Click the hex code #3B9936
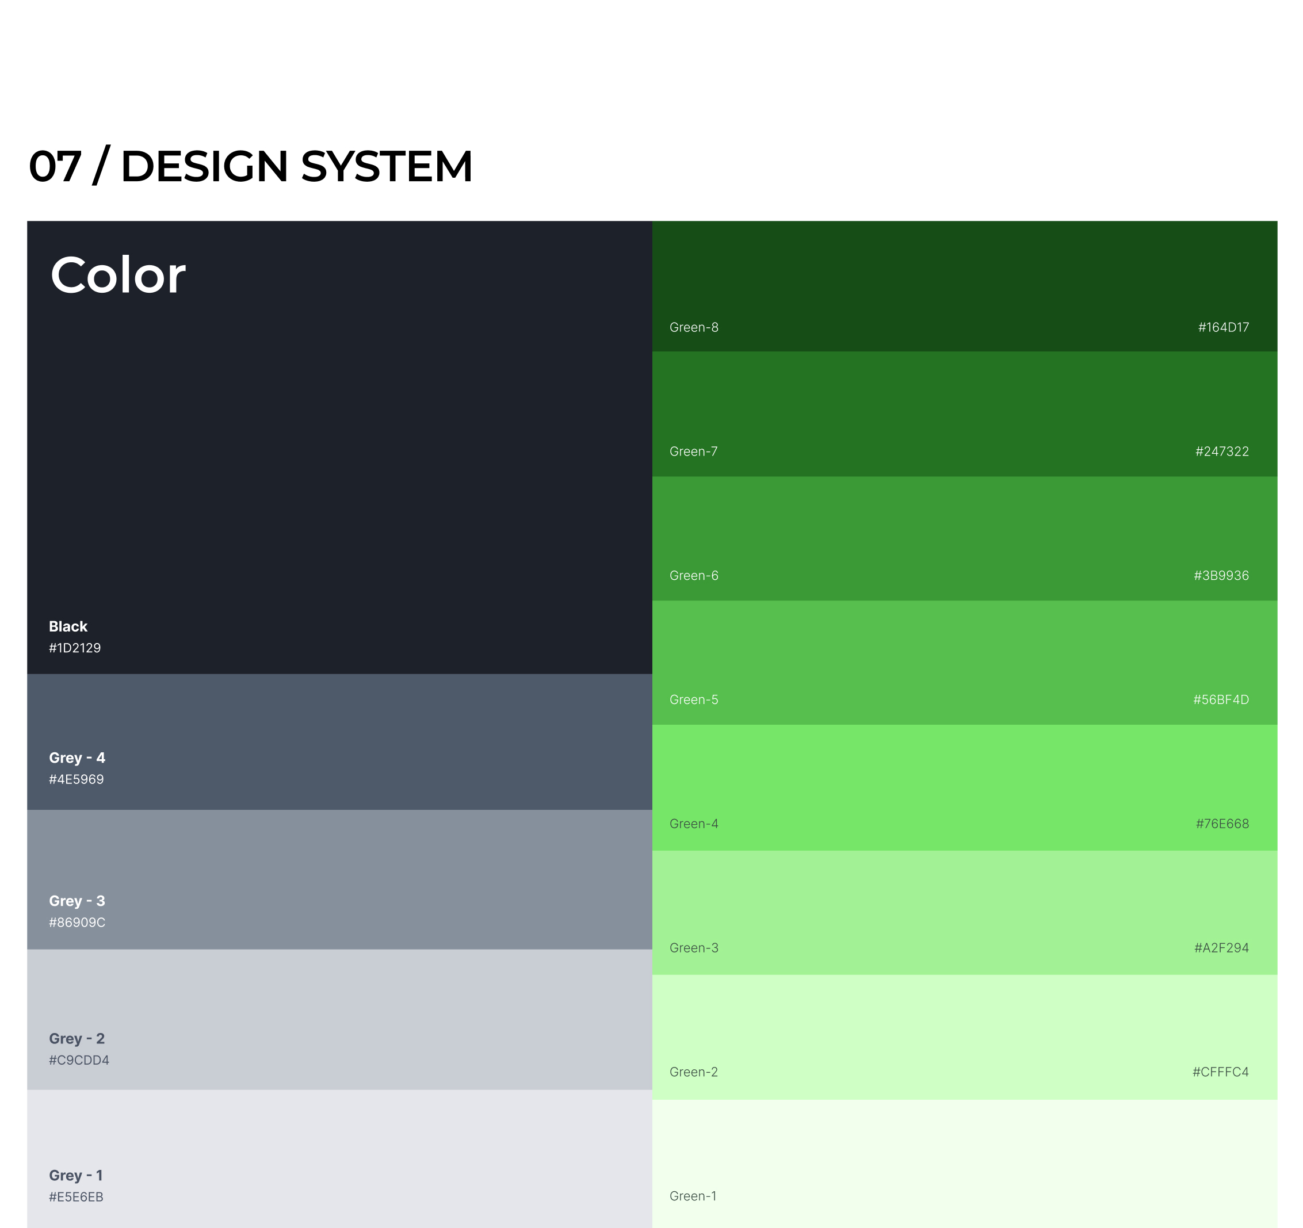Screen dimensions: 1303x1228 click(x=1222, y=575)
